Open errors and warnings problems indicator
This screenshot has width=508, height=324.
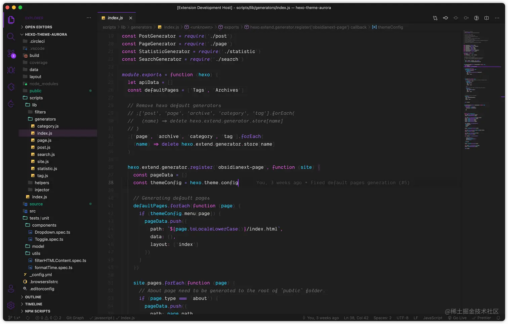tap(48, 318)
